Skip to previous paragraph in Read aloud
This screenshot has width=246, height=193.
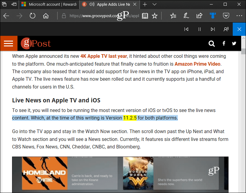click(x=186, y=29)
